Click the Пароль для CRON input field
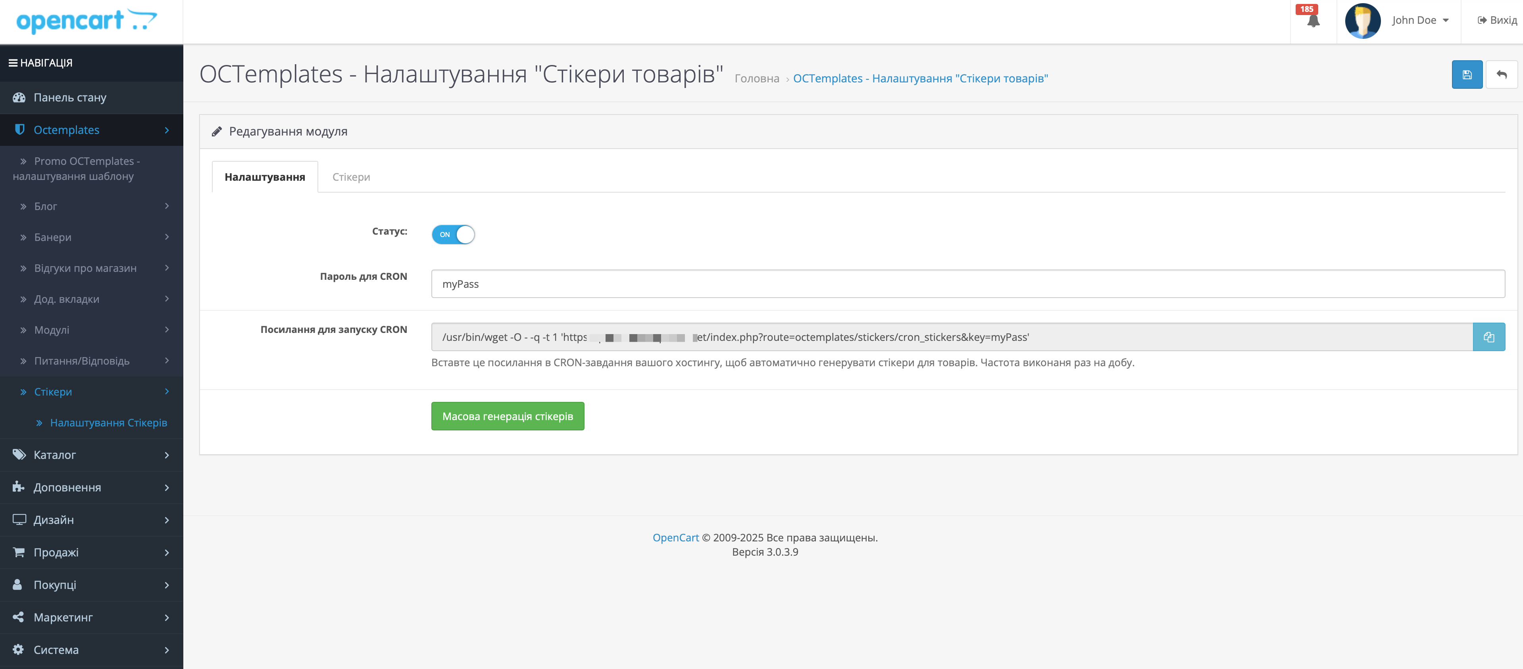The height and width of the screenshot is (669, 1523). (x=967, y=284)
